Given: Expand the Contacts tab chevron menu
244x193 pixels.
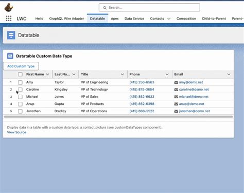Looking at the screenshot, I should point(169,19).
